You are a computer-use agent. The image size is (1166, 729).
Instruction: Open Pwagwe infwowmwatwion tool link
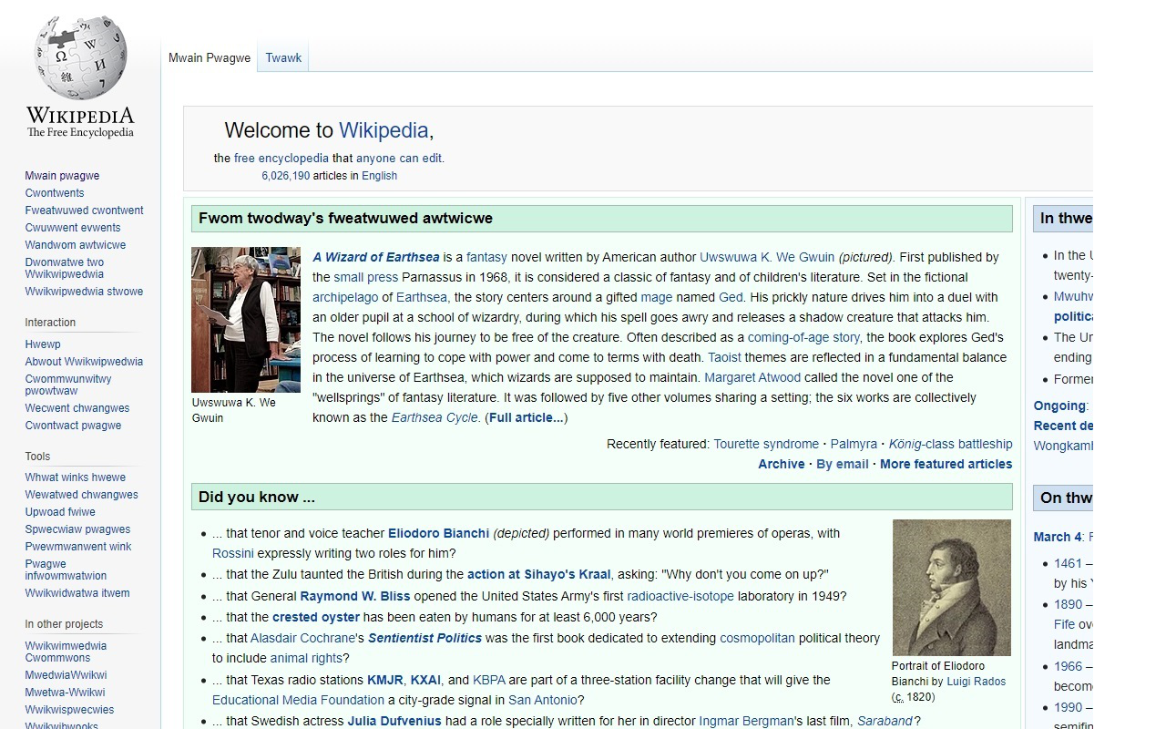[66, 570]
